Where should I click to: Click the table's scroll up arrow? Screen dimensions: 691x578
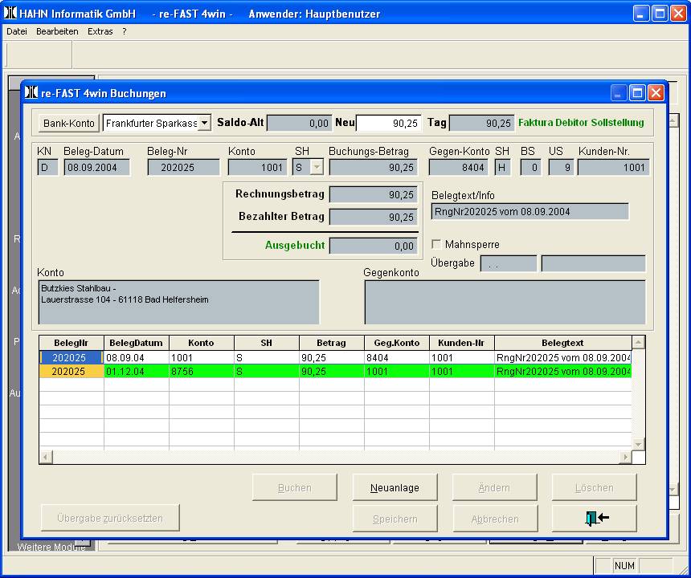coord(638,342)
